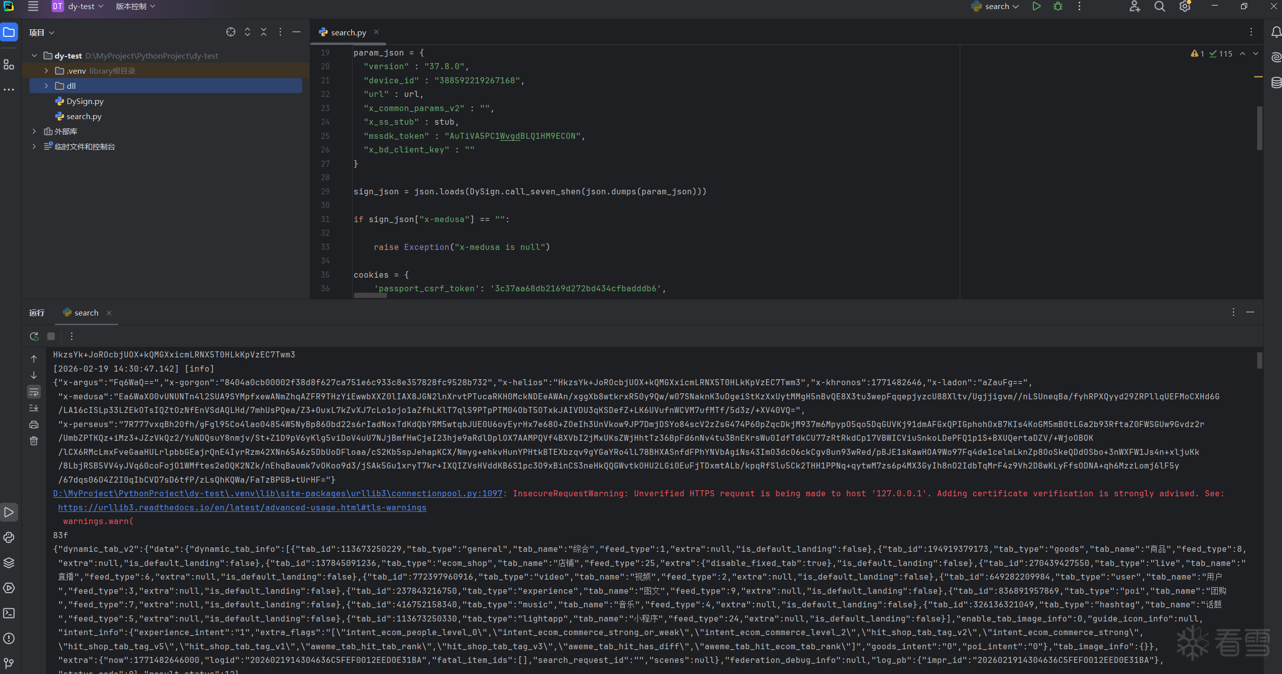The width and height of the screenshot is (1282, 674).
Task: Click the Stop button in Run toolbar
Action: coord(51,336)
